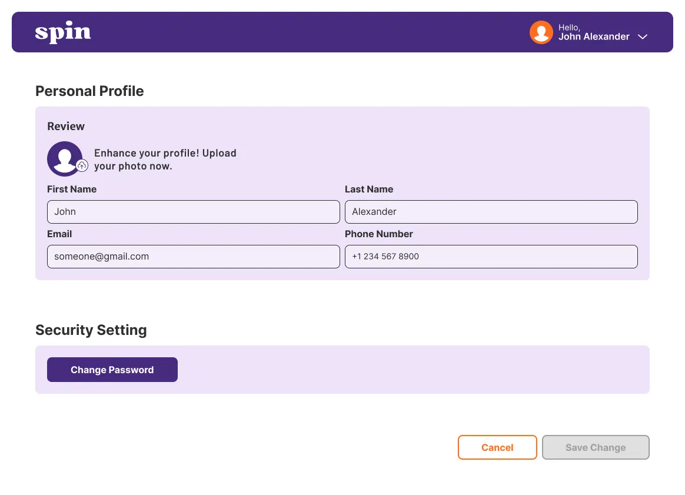Click the Phone Number input field
The height and width of the screenshot is (495, 685).
click(491, 257)
